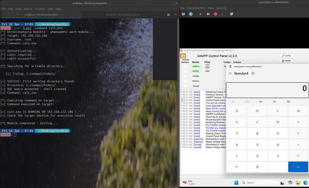The image size is (309, 188).
Task: Close first terminal tab
Action: [78, 15]
